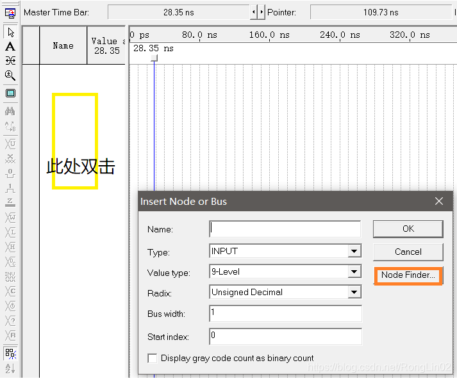457x379 pixels.
Task: Click Cancel in Insert Node or Bus
Action: (408, 252)
